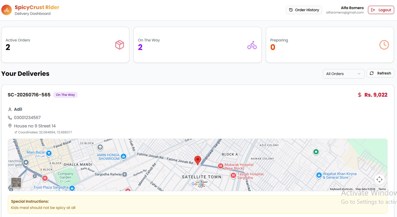
Task: Click the On The Way summary card
Action: click(x=197, y=45)
